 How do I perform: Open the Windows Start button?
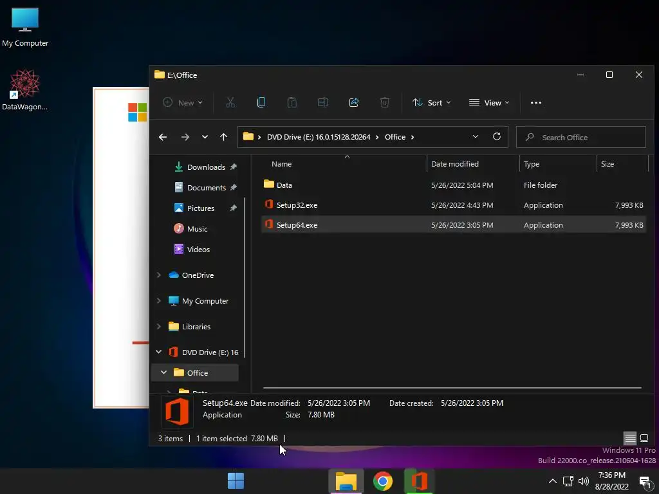point(236,481)
